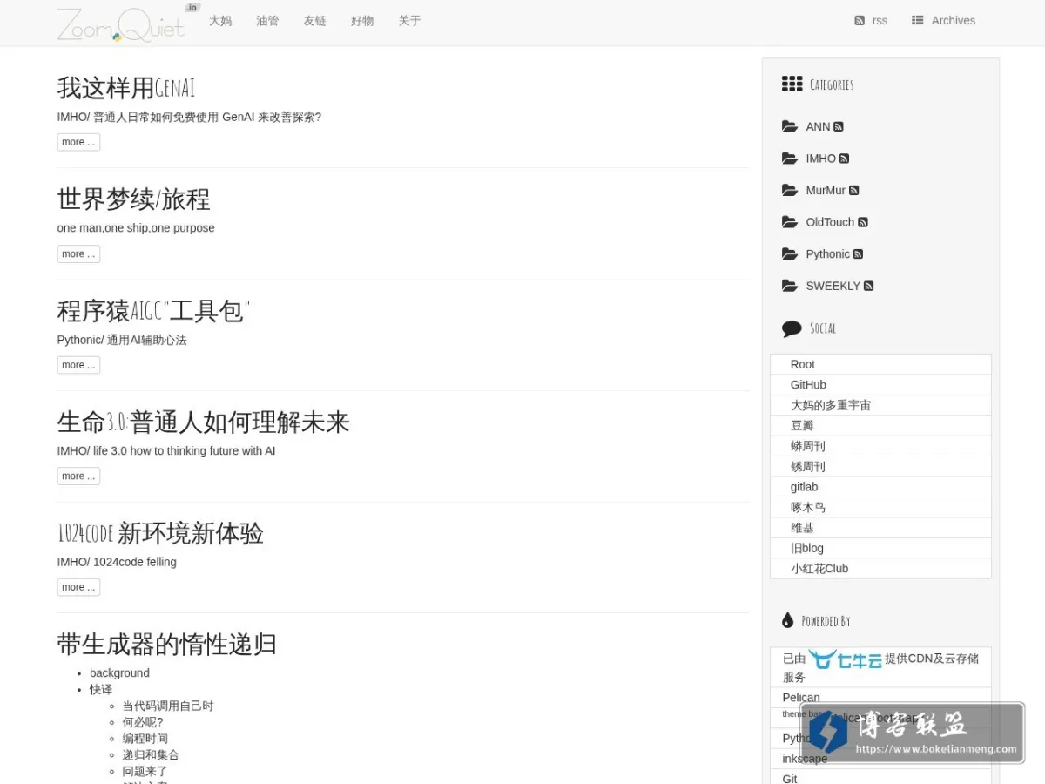This screenshot has width=1045, height=784.
Task: Click more button under 程序猿AIGC工具包
Action: tap(78, 365)
